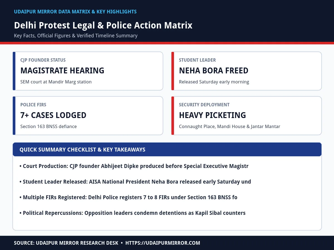
Task: Click the 'Student Leader Released' bullet line
Action: [x=135, y=182]
